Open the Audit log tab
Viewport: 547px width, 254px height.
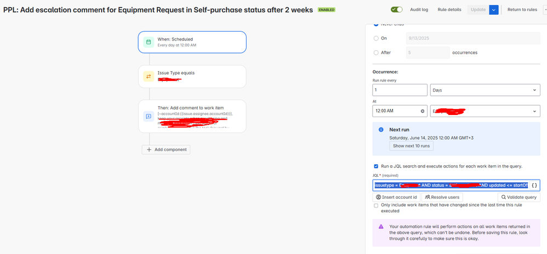point(419,10)
